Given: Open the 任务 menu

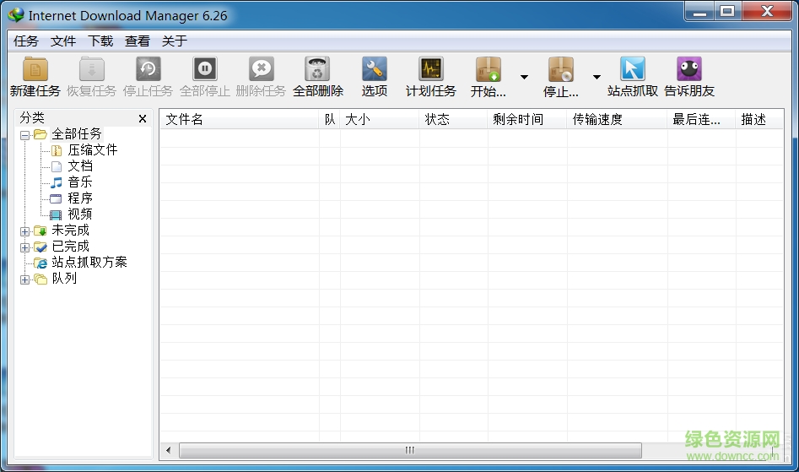Looking at the screenshot, I should 26,41.
